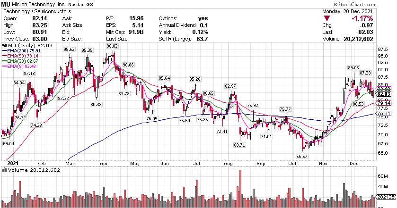397x208 pixels.
Task: Click the 74.23 low price label
Action: tap(36, 125)
